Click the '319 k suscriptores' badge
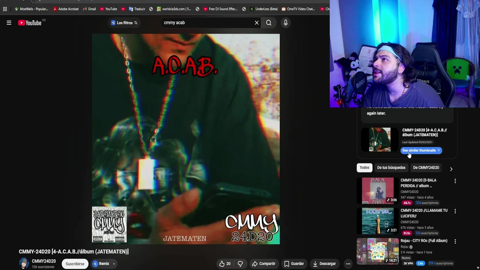Screen dimensions: 480x270 (441, 263)
